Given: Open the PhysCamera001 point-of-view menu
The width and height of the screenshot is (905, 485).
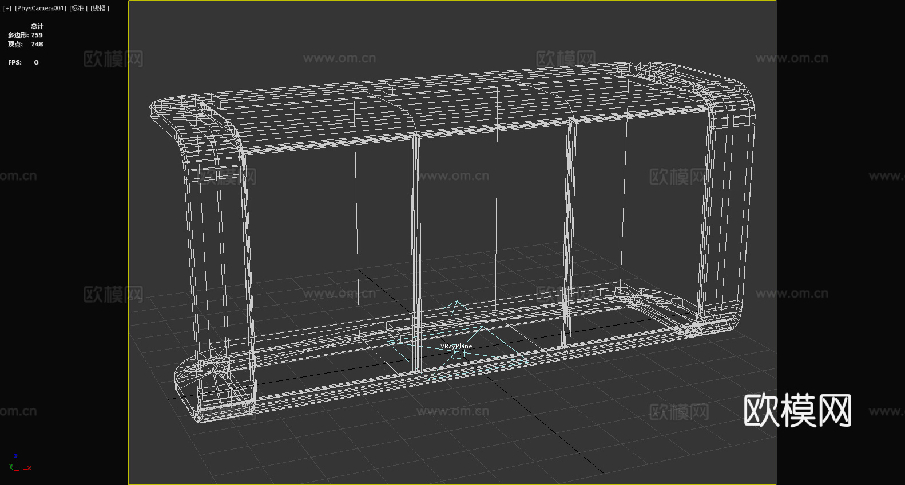Looking at the screenshot, I should click(41, 8).
